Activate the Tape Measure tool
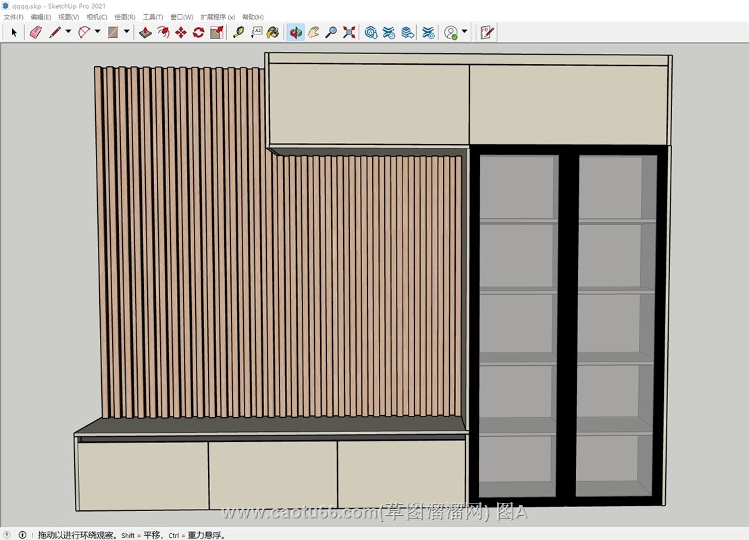749x540 pixels. point(238,32)
